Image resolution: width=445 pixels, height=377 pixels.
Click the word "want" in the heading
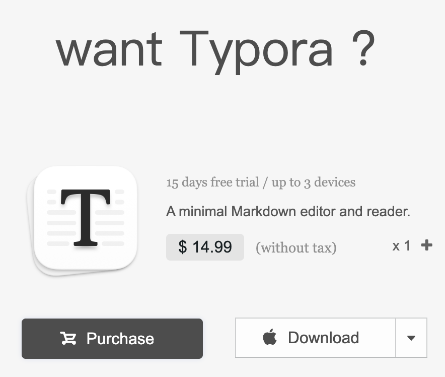(x=109, y=49)
